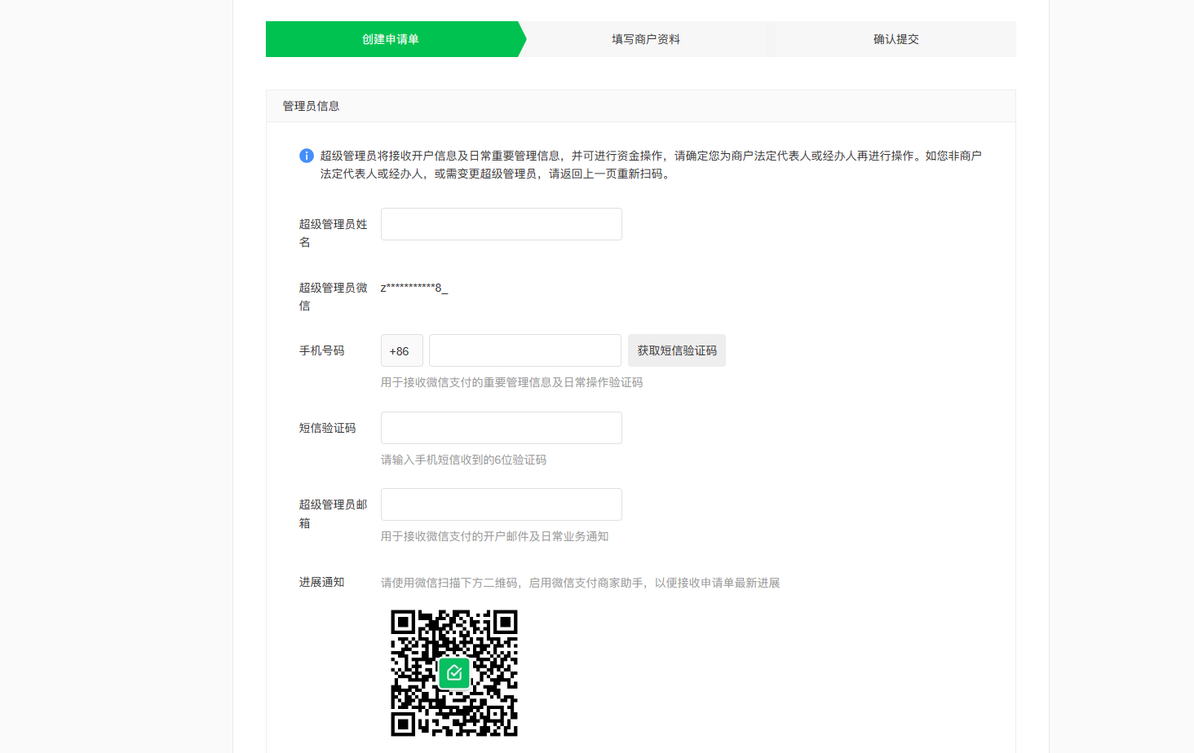
Task: Click the 短信验证码 input field
Action: click(x=502, y=428)
